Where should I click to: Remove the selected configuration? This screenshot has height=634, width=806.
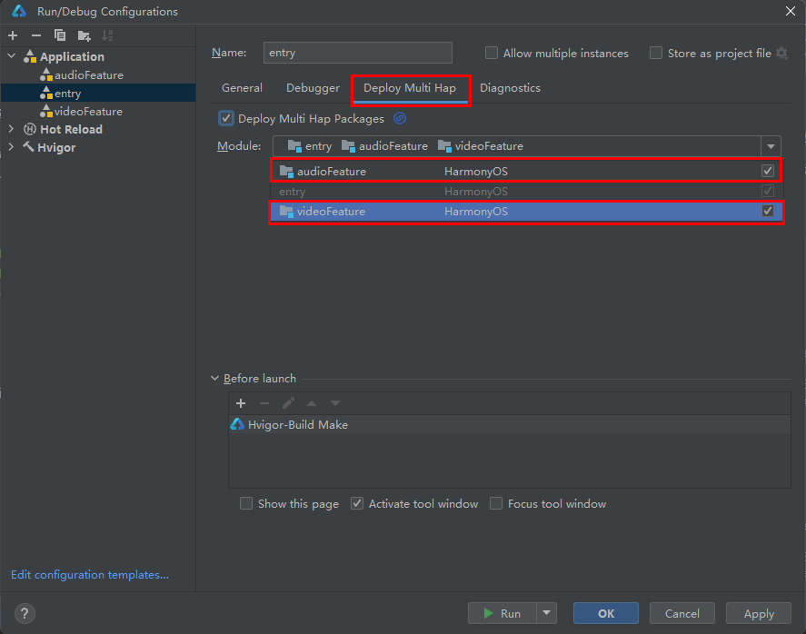(35, 35)
